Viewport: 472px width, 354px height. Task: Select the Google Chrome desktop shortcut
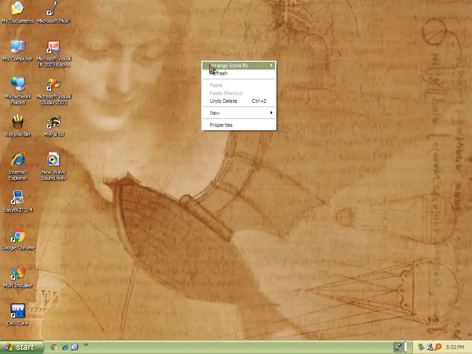point(18,239)
